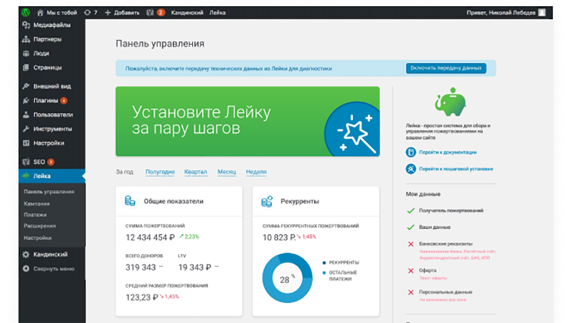Click the WordPress logo in admin bar
The image size is (573, 323).
[26, 12]
